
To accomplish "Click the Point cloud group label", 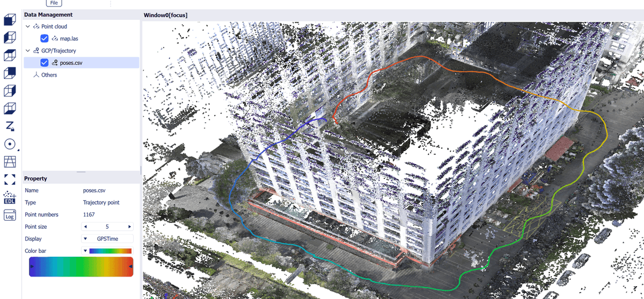I will click(x=54, y=26).
